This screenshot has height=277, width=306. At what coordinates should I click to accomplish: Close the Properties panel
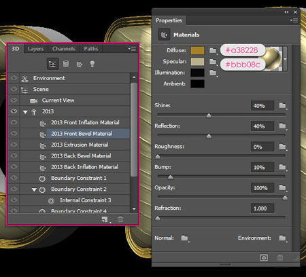[x=295, y=12]
